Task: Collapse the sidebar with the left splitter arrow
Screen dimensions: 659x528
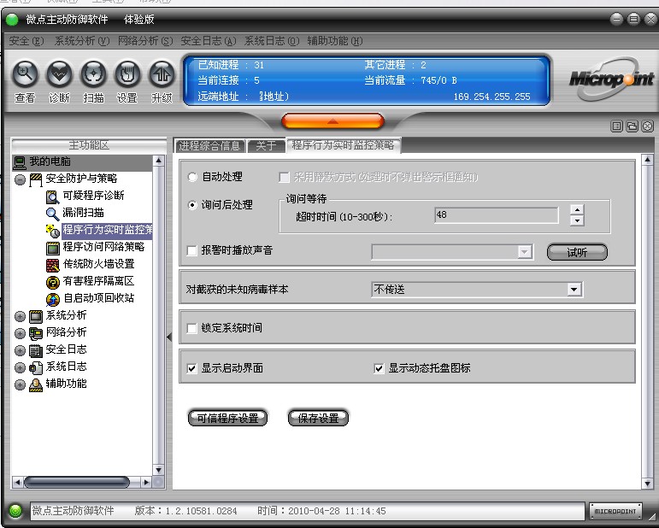Action: tap(169, 337)
